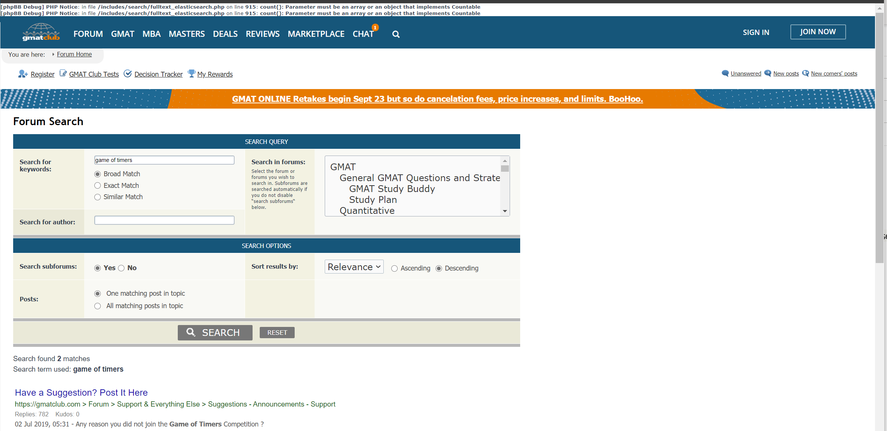Click the RESET button
Image resolution: width=887 pixels, height=431 pixels.
(277, 332)
